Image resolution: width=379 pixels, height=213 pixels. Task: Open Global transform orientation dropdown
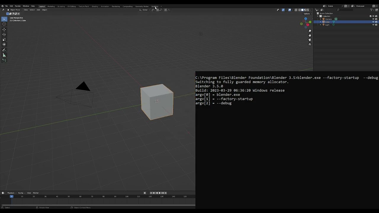pyautogui.click(x=145, y=10)
